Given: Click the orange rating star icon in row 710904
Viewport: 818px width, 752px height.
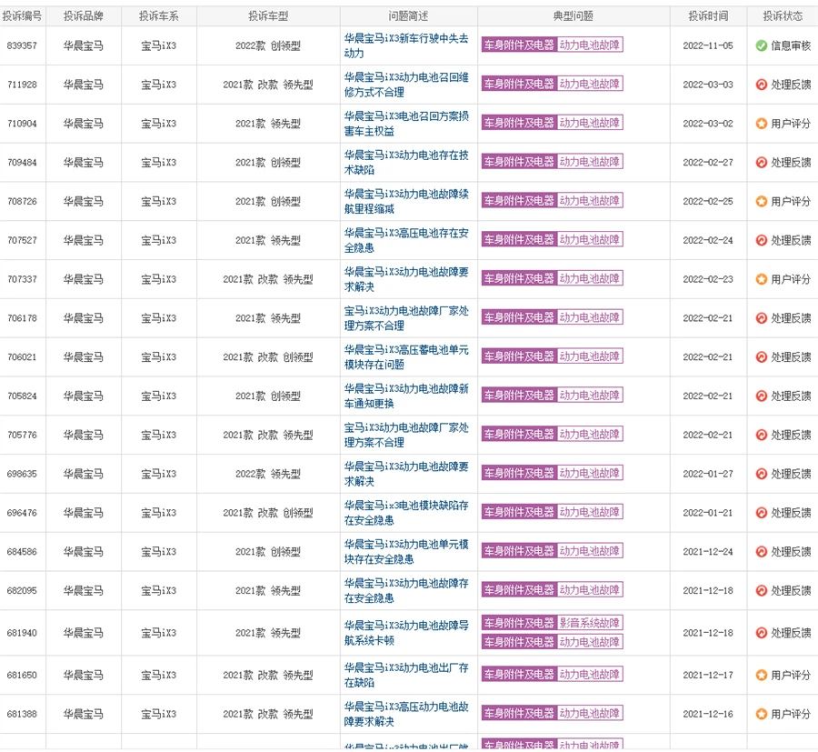Looking at the screenshot, I should coord(761,124).
